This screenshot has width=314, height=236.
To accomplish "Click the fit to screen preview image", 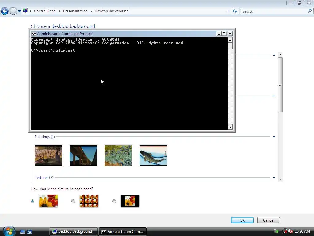I will [48, 201].
